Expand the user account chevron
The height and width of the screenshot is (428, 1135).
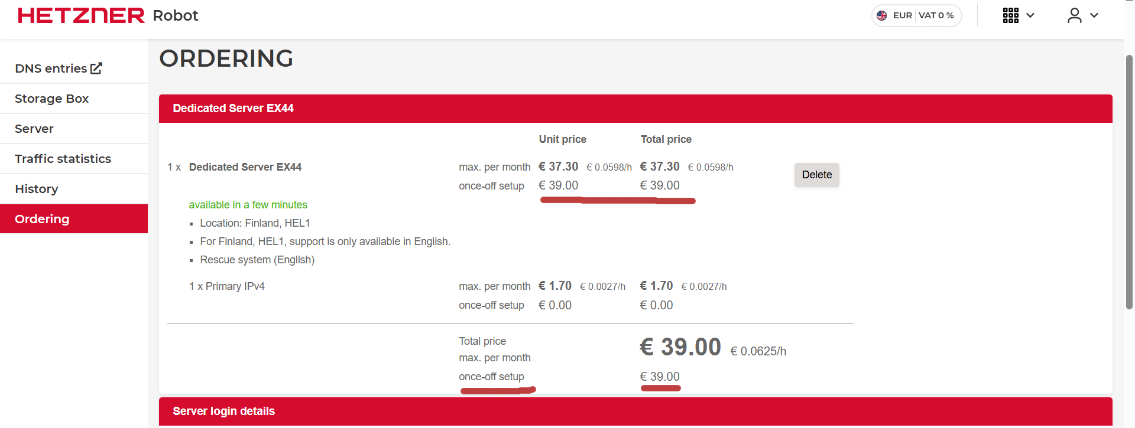(1094, 15)
